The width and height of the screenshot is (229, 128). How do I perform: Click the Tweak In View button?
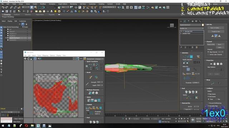(216, 31)
